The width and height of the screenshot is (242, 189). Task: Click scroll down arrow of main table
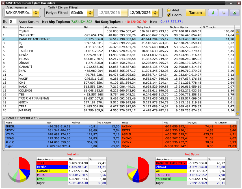click(x=237, y=114)
